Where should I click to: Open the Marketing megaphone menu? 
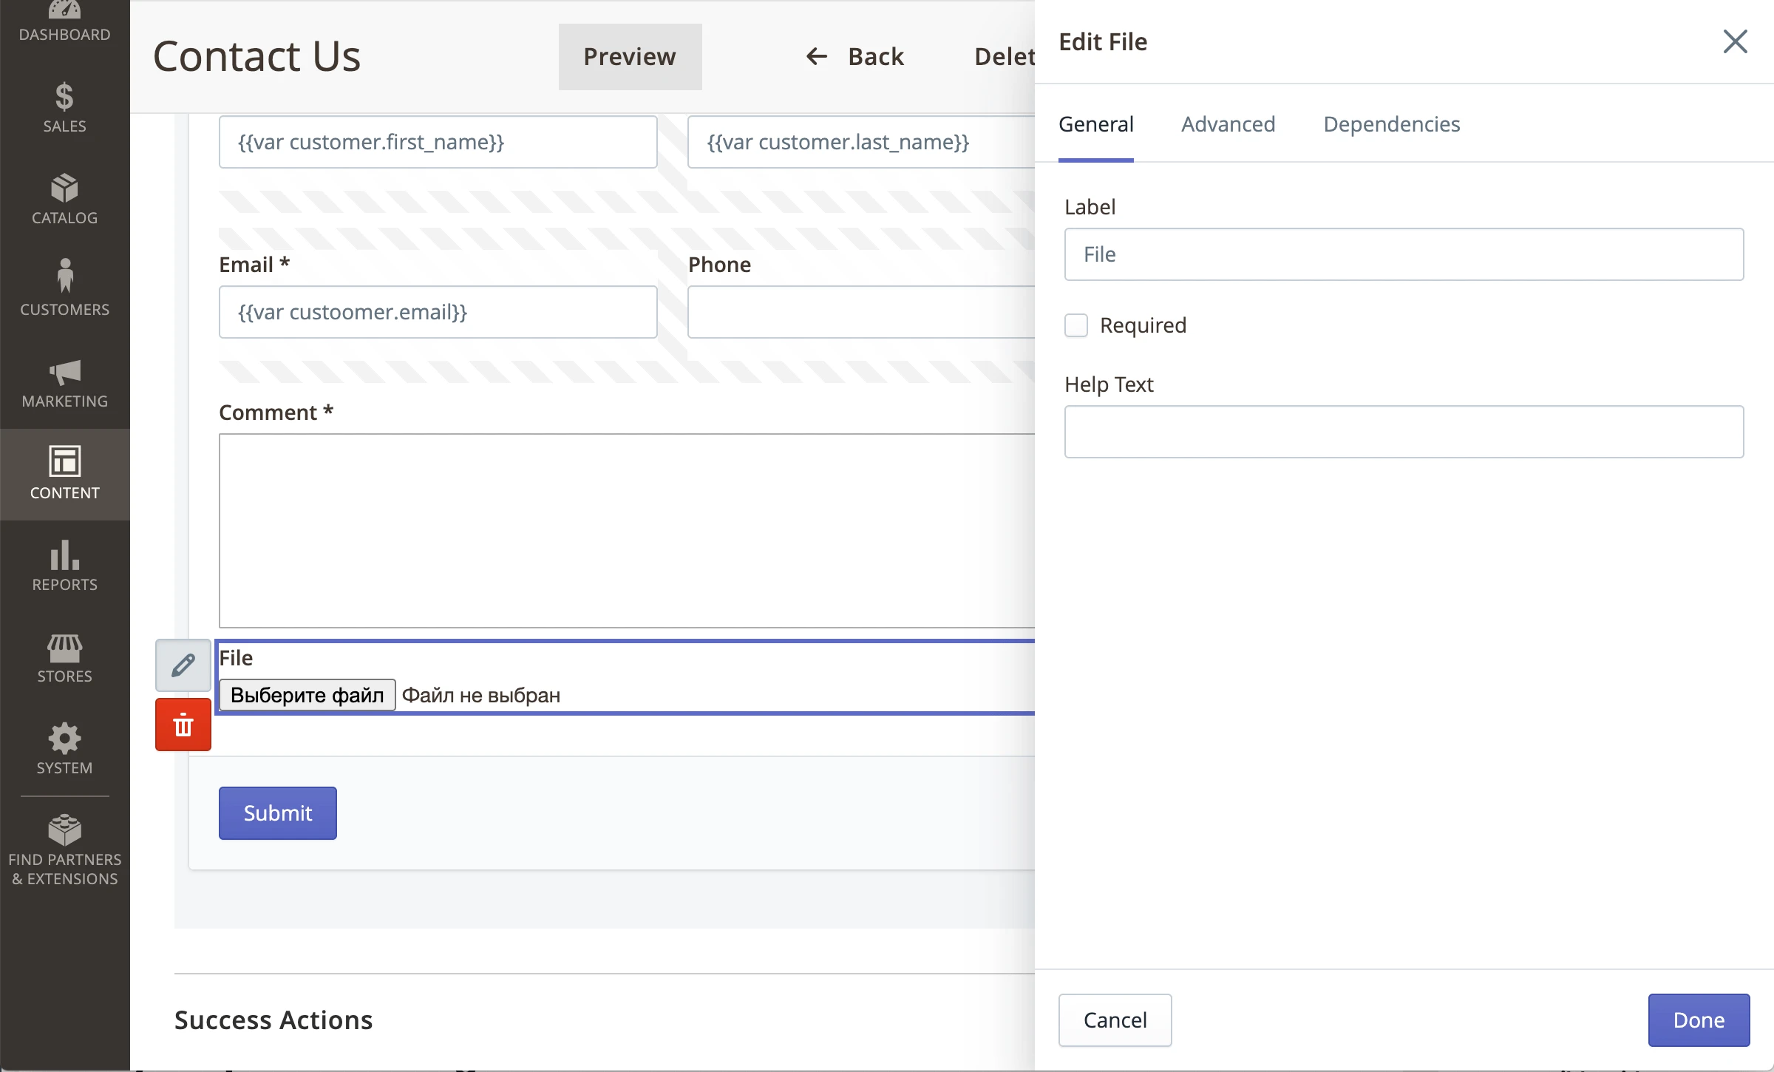pos(64,383)
